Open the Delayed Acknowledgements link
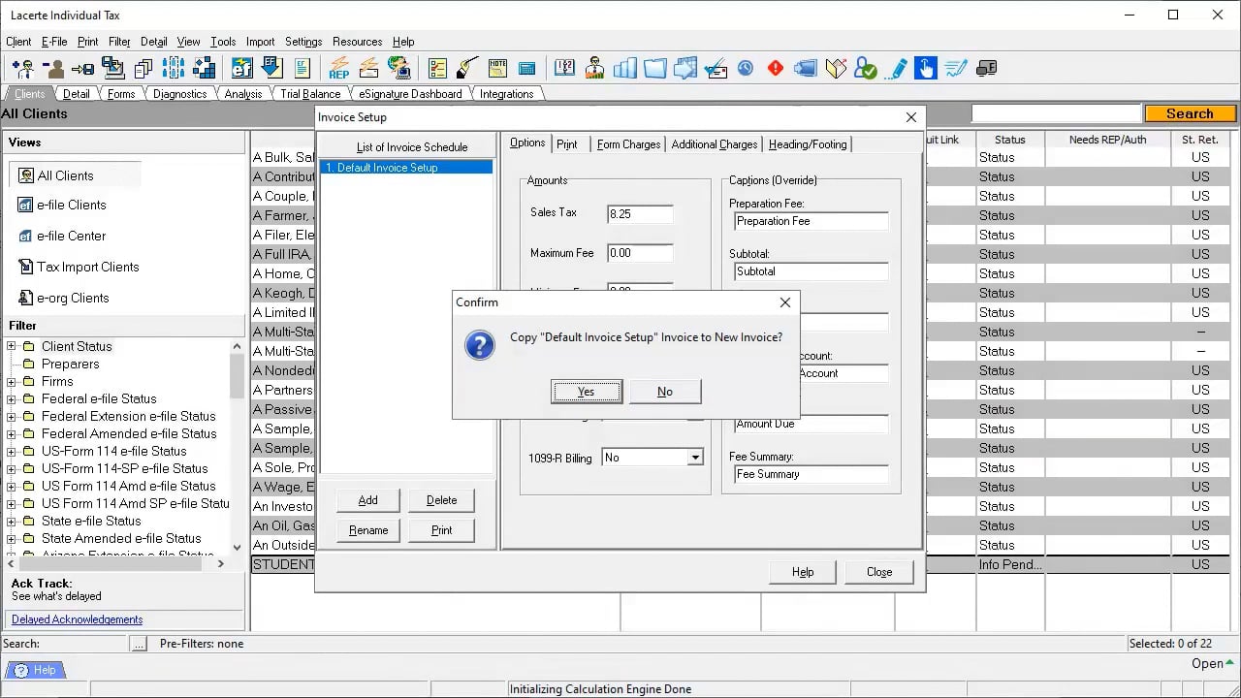 [x=78, y=619]
